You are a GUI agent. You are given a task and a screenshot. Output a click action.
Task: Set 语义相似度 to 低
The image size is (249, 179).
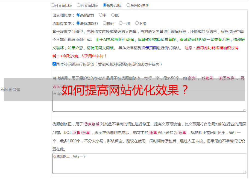click(x=113, y=15)
